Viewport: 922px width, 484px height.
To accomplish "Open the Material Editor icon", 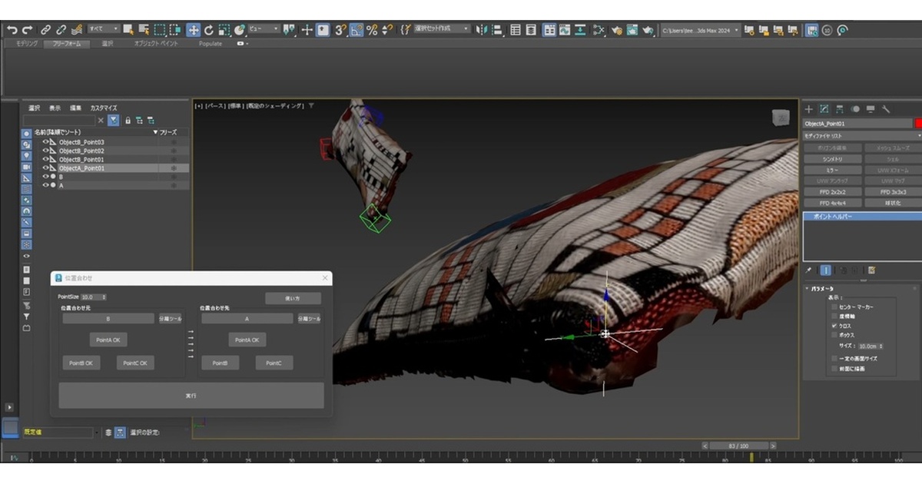I will click(599, 29).
